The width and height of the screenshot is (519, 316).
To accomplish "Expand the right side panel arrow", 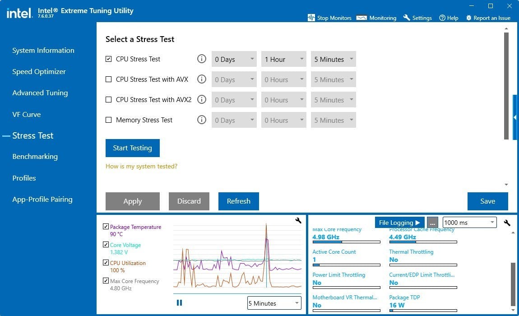I will 515,117.
